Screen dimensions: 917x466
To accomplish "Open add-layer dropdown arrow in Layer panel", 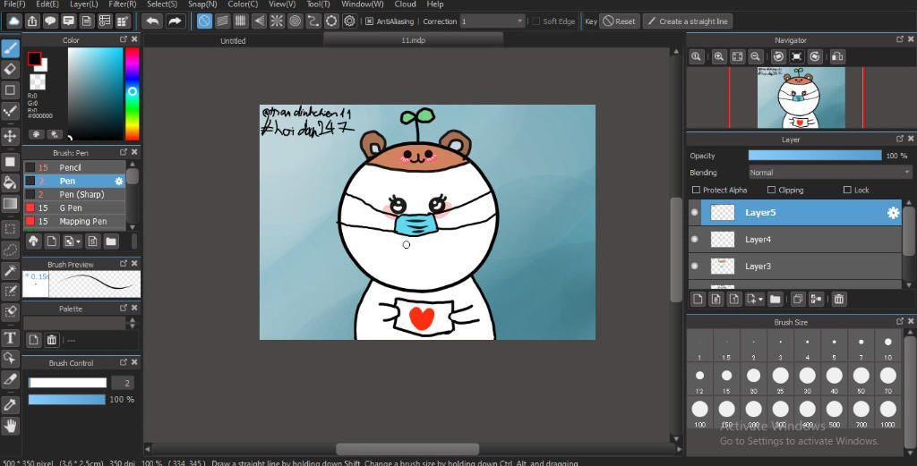I will coord(760,300).
